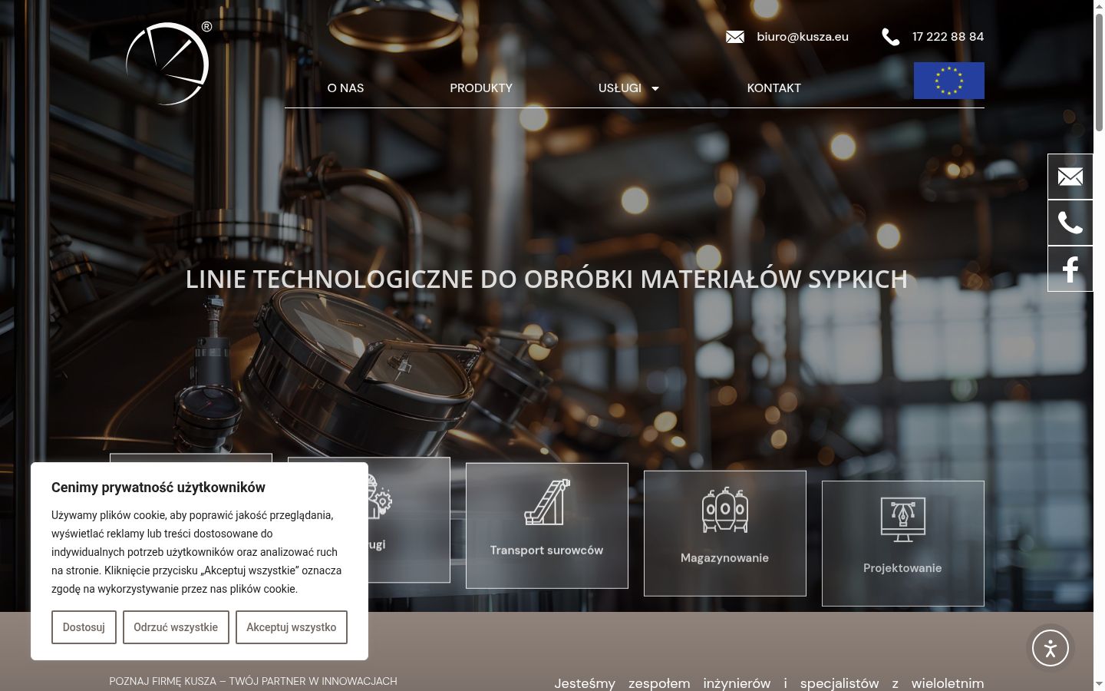The height and width of the screenshot is (691, 1105).
Task: Click the page vertical scrollbar thumb
Action: tap(1099, 71)
